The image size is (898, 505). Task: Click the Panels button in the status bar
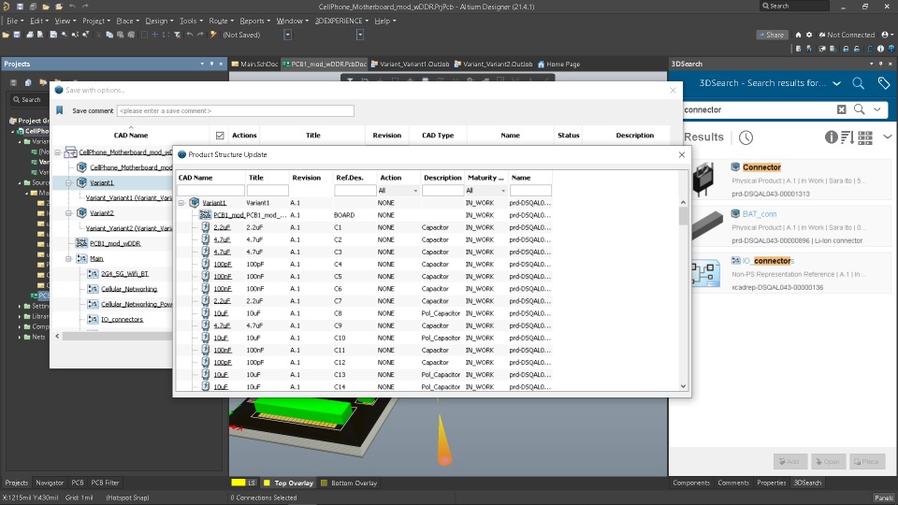884,498
